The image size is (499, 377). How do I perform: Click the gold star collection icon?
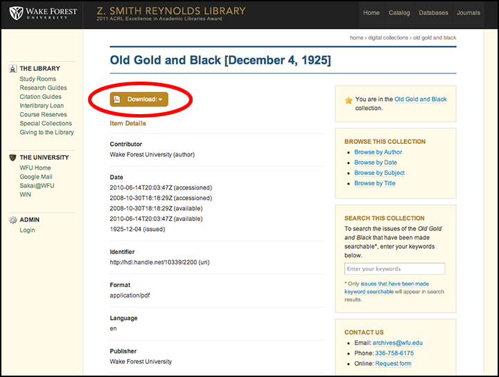tap(349, 100)
